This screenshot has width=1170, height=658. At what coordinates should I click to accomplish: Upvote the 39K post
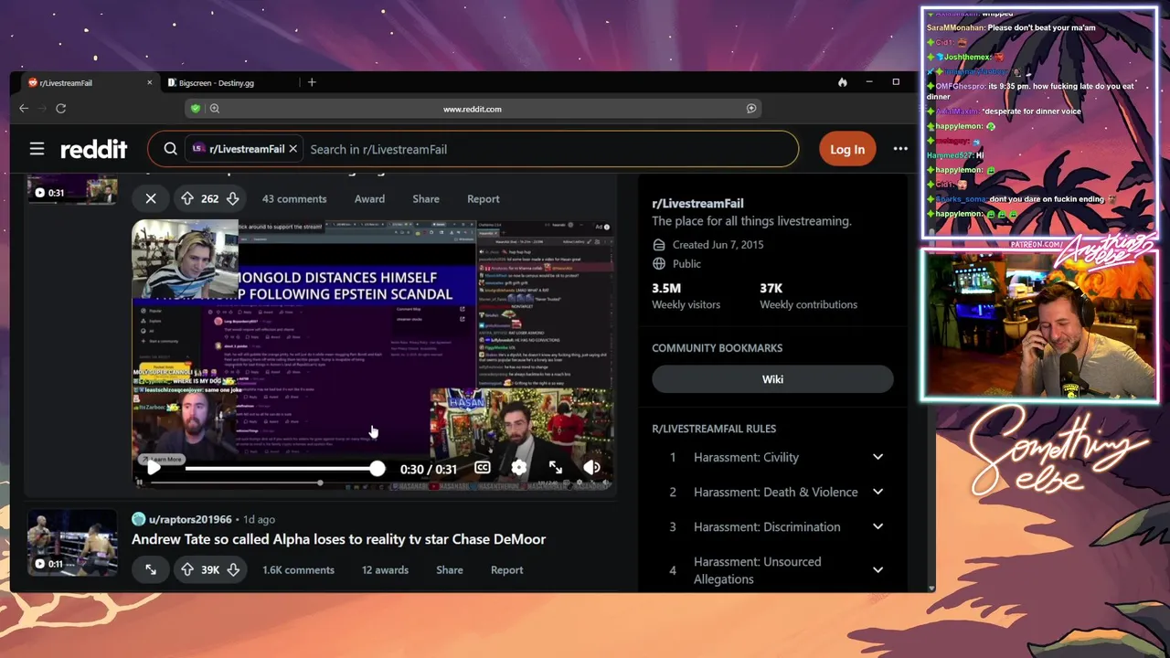point(187,569)
